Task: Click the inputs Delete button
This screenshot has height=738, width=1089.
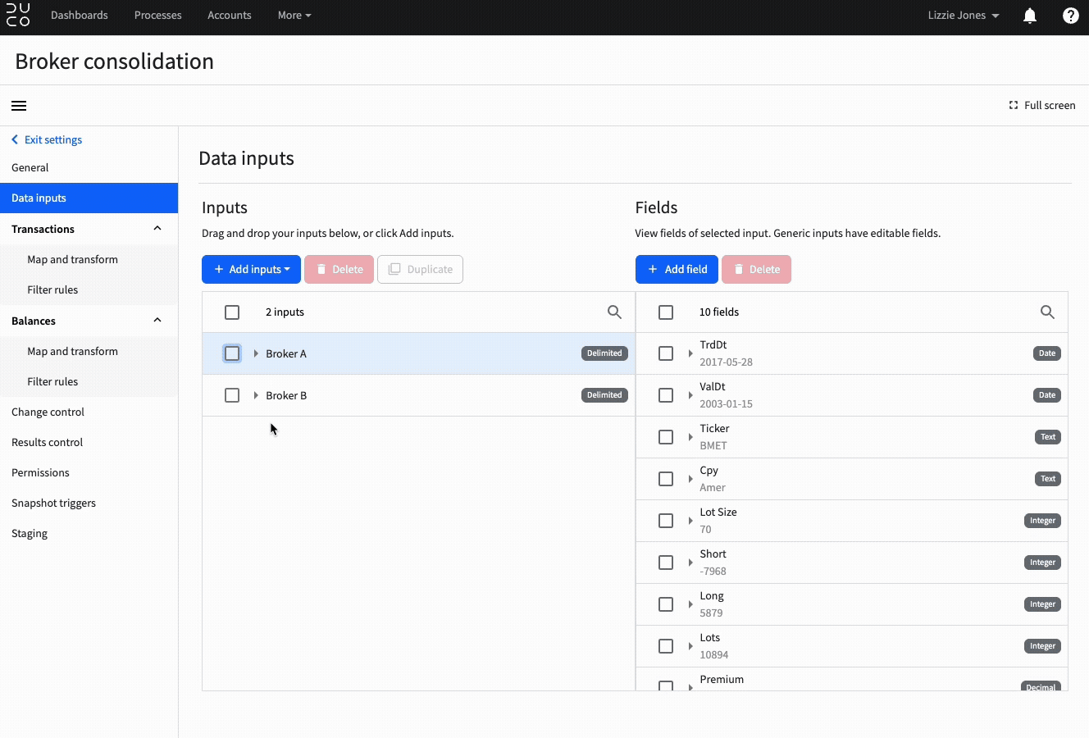Action: click(339, 269)
